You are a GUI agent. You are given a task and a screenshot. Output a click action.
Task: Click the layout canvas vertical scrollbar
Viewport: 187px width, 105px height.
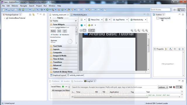coord(148,45)
